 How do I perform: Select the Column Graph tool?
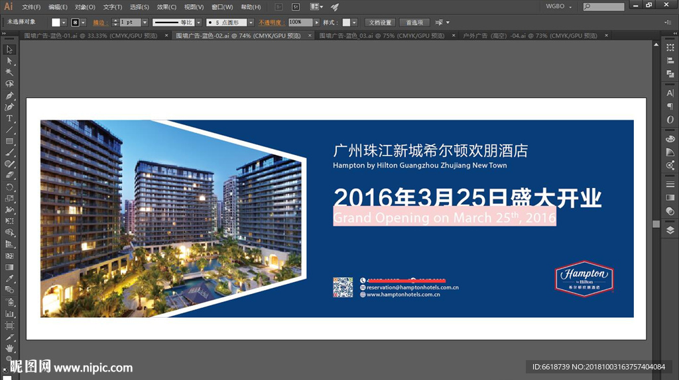click(x=9, y=314)
